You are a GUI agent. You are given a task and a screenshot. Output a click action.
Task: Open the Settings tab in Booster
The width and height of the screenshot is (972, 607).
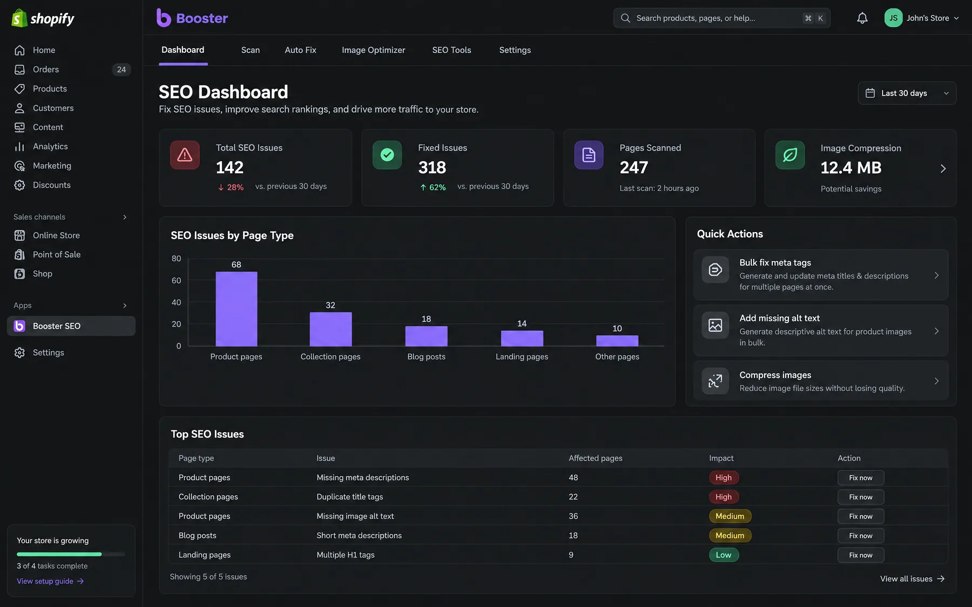tap(515, 50)
